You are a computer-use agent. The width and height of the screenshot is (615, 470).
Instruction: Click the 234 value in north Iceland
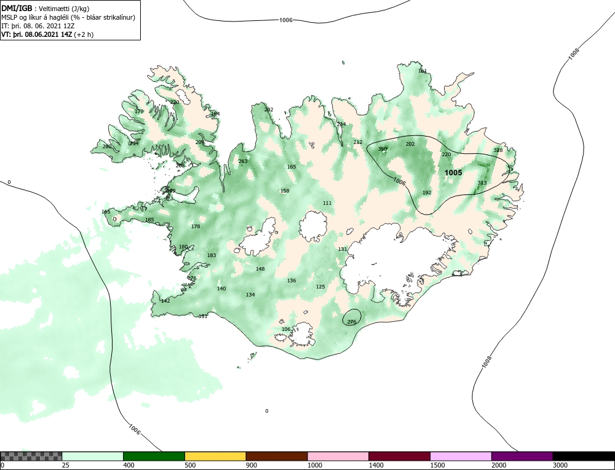pos(341,124)
